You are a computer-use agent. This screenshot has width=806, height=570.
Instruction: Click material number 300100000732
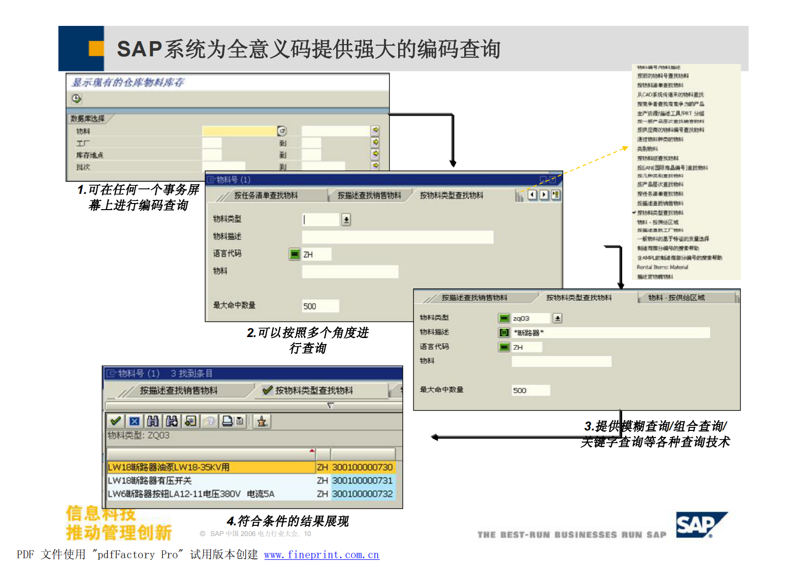363,494
